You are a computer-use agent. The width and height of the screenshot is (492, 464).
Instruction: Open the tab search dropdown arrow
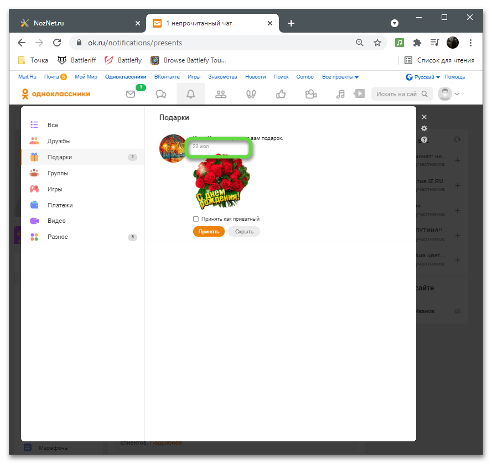395,23
